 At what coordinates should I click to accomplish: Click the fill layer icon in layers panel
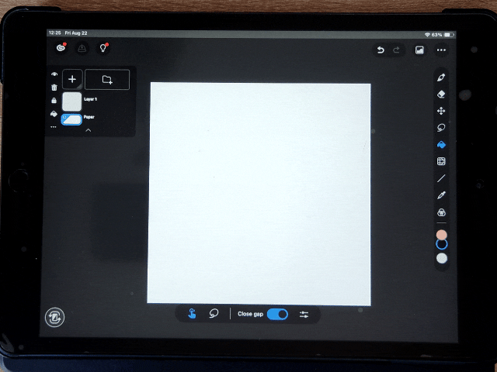coord(54,114)
